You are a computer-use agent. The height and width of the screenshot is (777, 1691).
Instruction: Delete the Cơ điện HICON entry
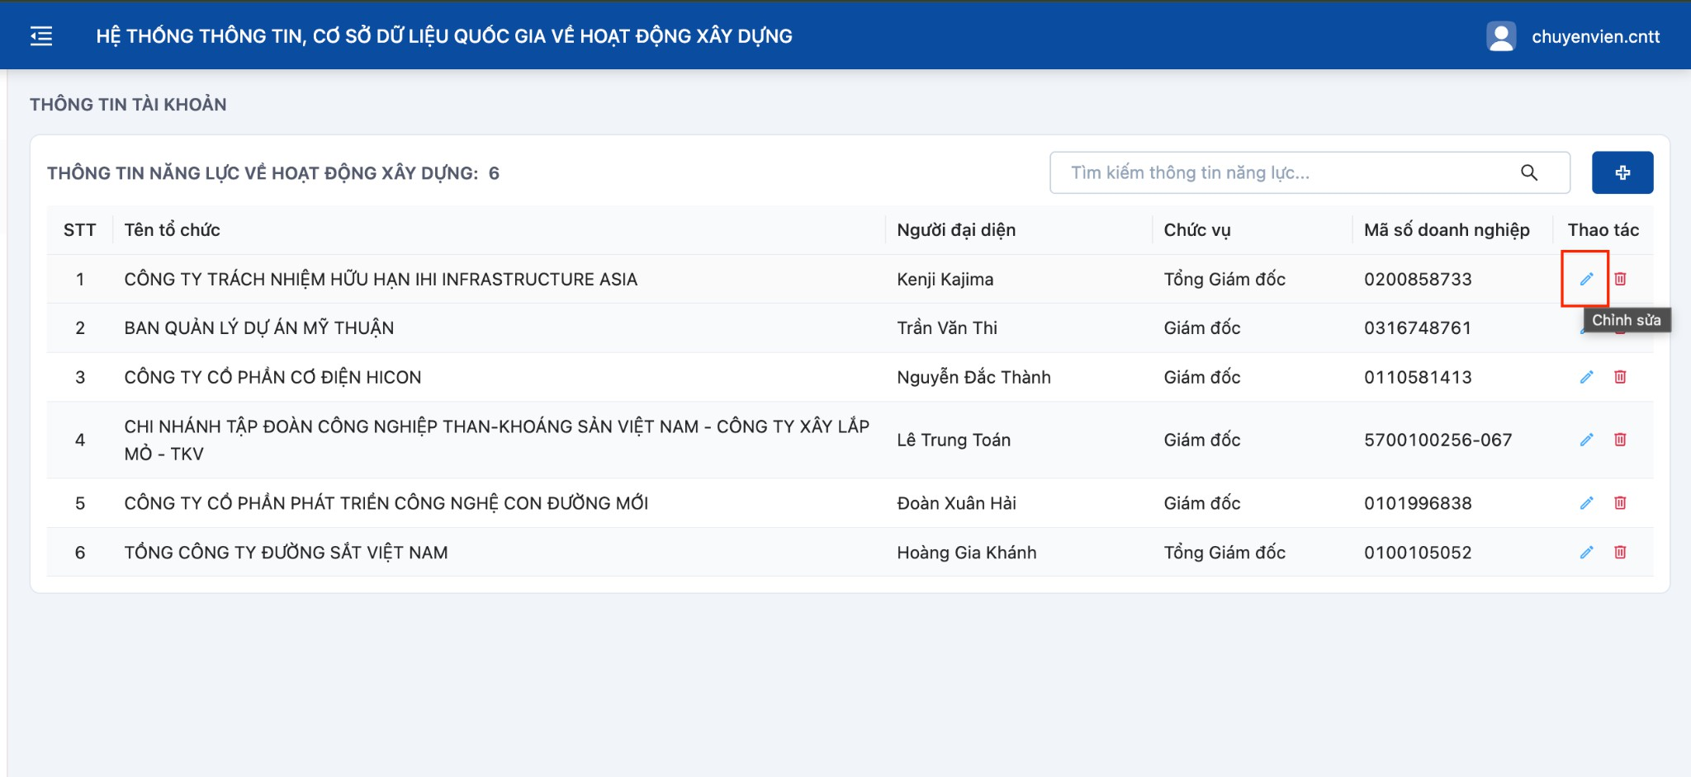pyautogui.click(x=1620, y=377)
